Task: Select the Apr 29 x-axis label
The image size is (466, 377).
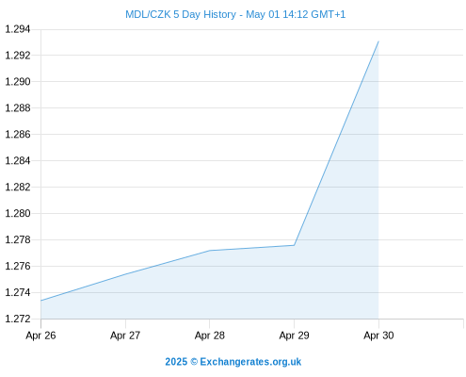Action: (x=294, y=336)
